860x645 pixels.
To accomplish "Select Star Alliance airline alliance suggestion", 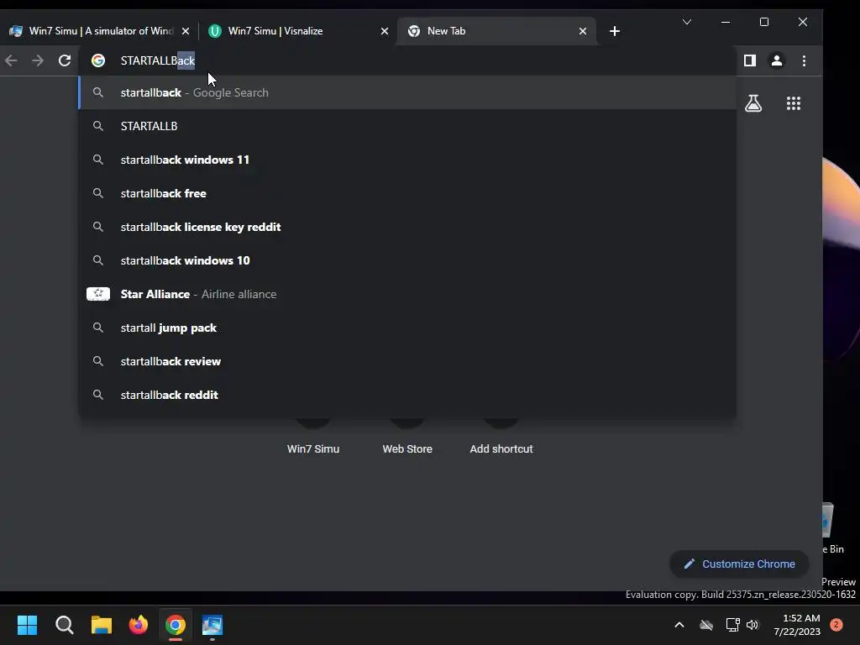I will point(407,294).
